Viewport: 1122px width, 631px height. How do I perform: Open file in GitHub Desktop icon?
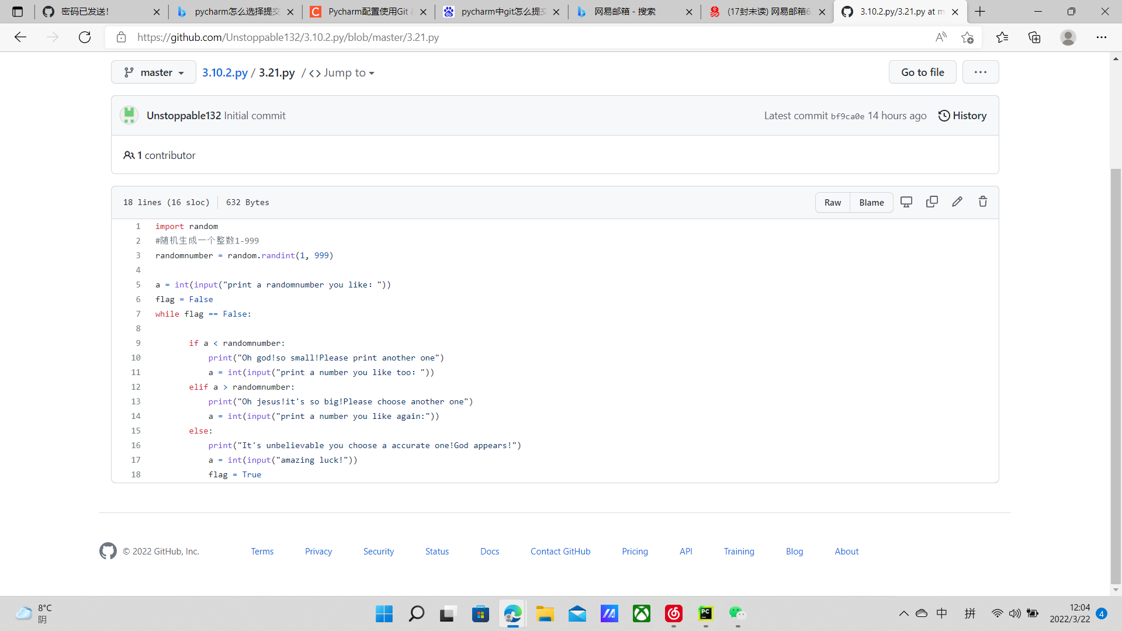point(906,202)
